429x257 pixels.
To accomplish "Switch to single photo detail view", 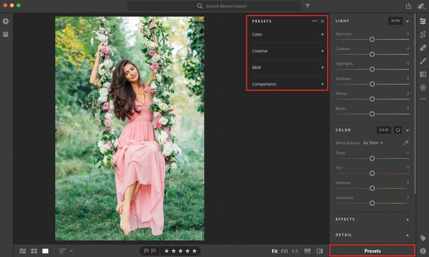I will [x=45, y=251].
